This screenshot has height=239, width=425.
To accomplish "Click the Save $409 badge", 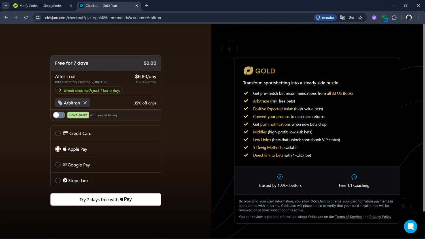I will pos(78,115).
